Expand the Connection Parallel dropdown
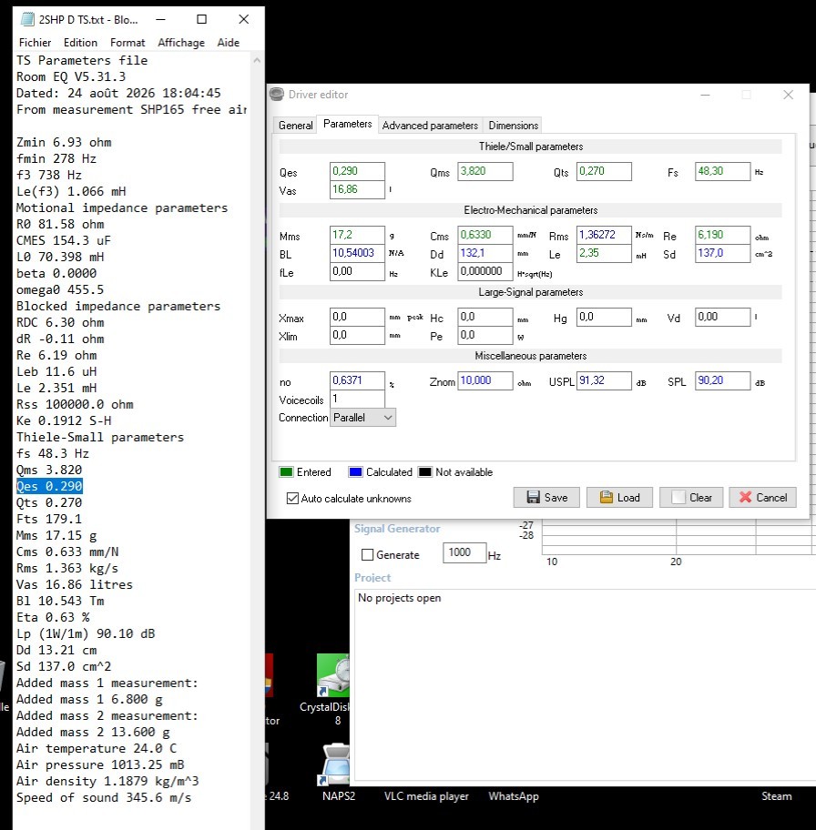Screen dimensions: 816x830 pos(362,417)
